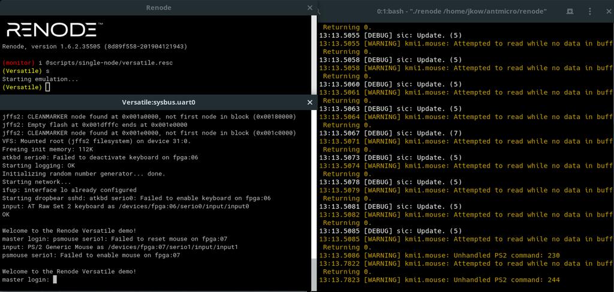Click the uart0 window scrollbar thumb
The image size is (614, 292).
314,275
